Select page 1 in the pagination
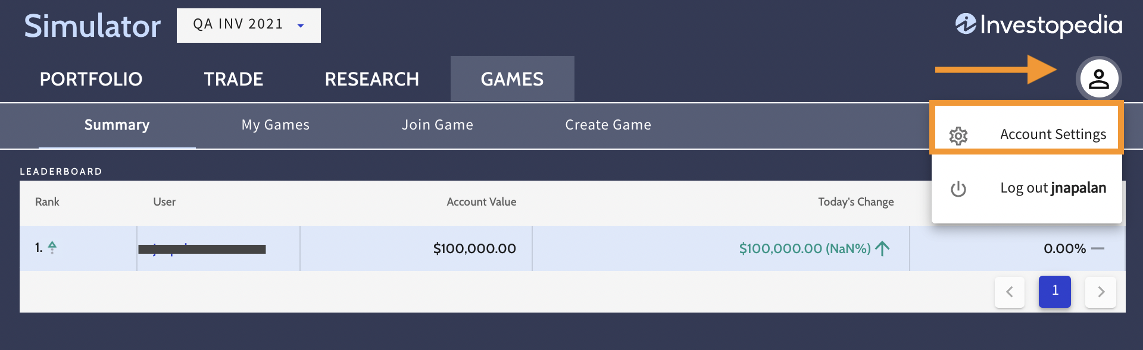The image size is (1143, 350). pyautogui.click(x=1055, y=291)
